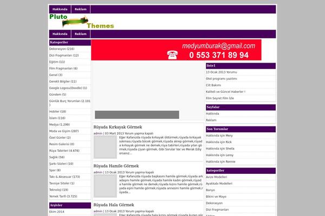The image size is (325, 216).
Task: Open the Sağlık (56) category
Action: [57, 157]
